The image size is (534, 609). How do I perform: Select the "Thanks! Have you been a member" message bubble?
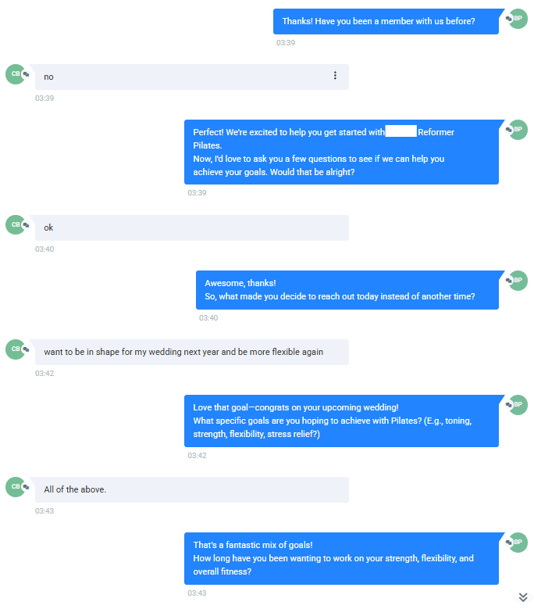click(x=386, y=22)
